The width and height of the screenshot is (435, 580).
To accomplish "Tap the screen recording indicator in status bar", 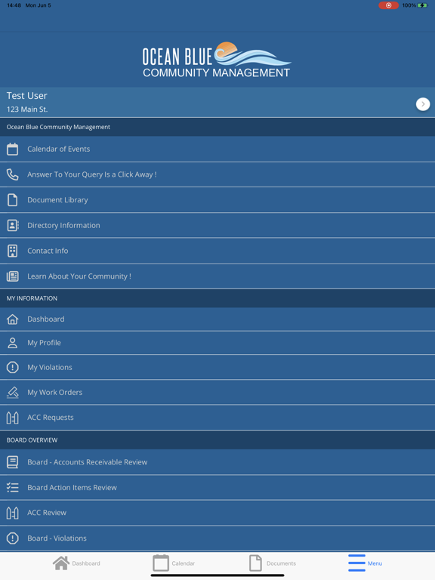I will point(388,5).
